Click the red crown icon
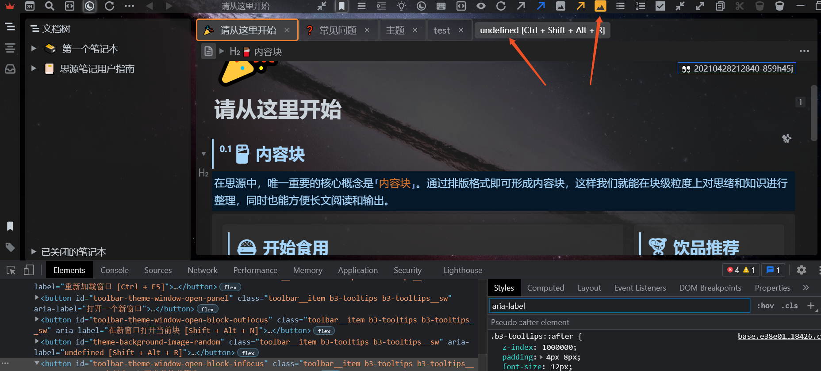This screenshot has width=821, height=371. (x=10, y=6)
